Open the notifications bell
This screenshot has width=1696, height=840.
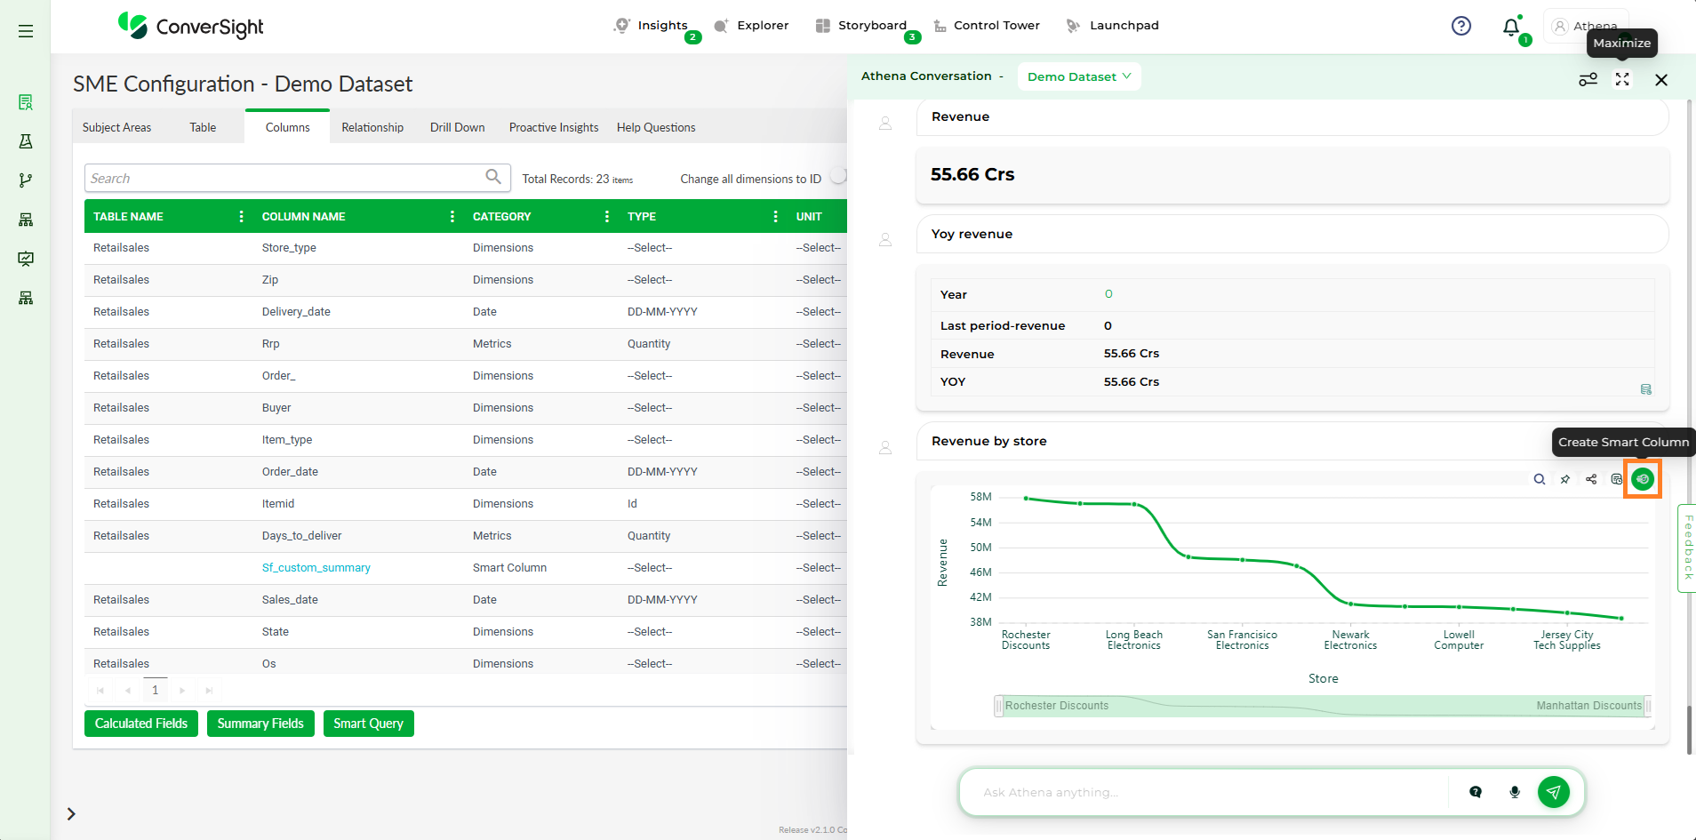[1511, 27]
